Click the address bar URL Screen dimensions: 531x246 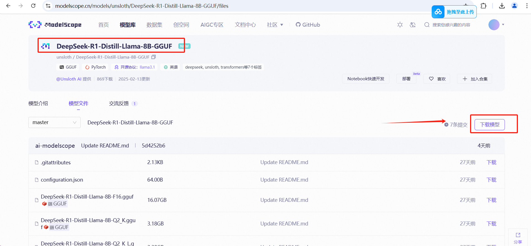click(x=142, y=6)
